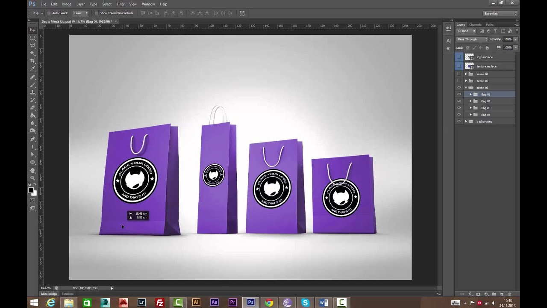Expand the Bag 01 group
Image resolution: width=547 pixels, height=308 pixels.
coord(471,95)
